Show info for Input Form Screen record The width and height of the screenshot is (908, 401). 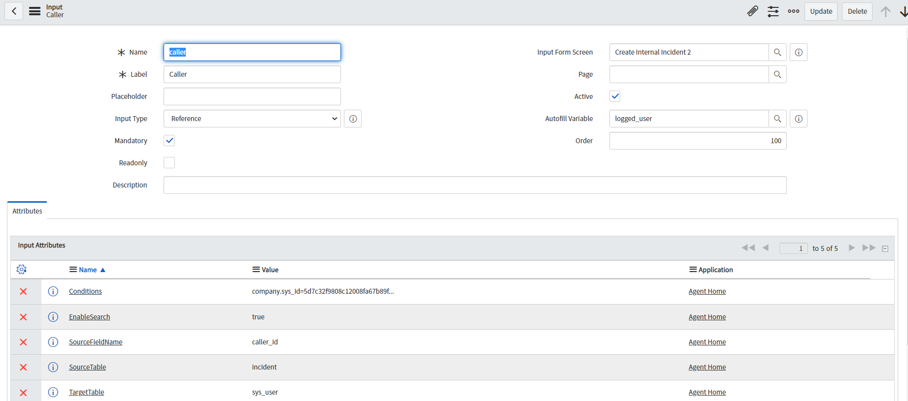pyautogui.click(x=799, y=52)
